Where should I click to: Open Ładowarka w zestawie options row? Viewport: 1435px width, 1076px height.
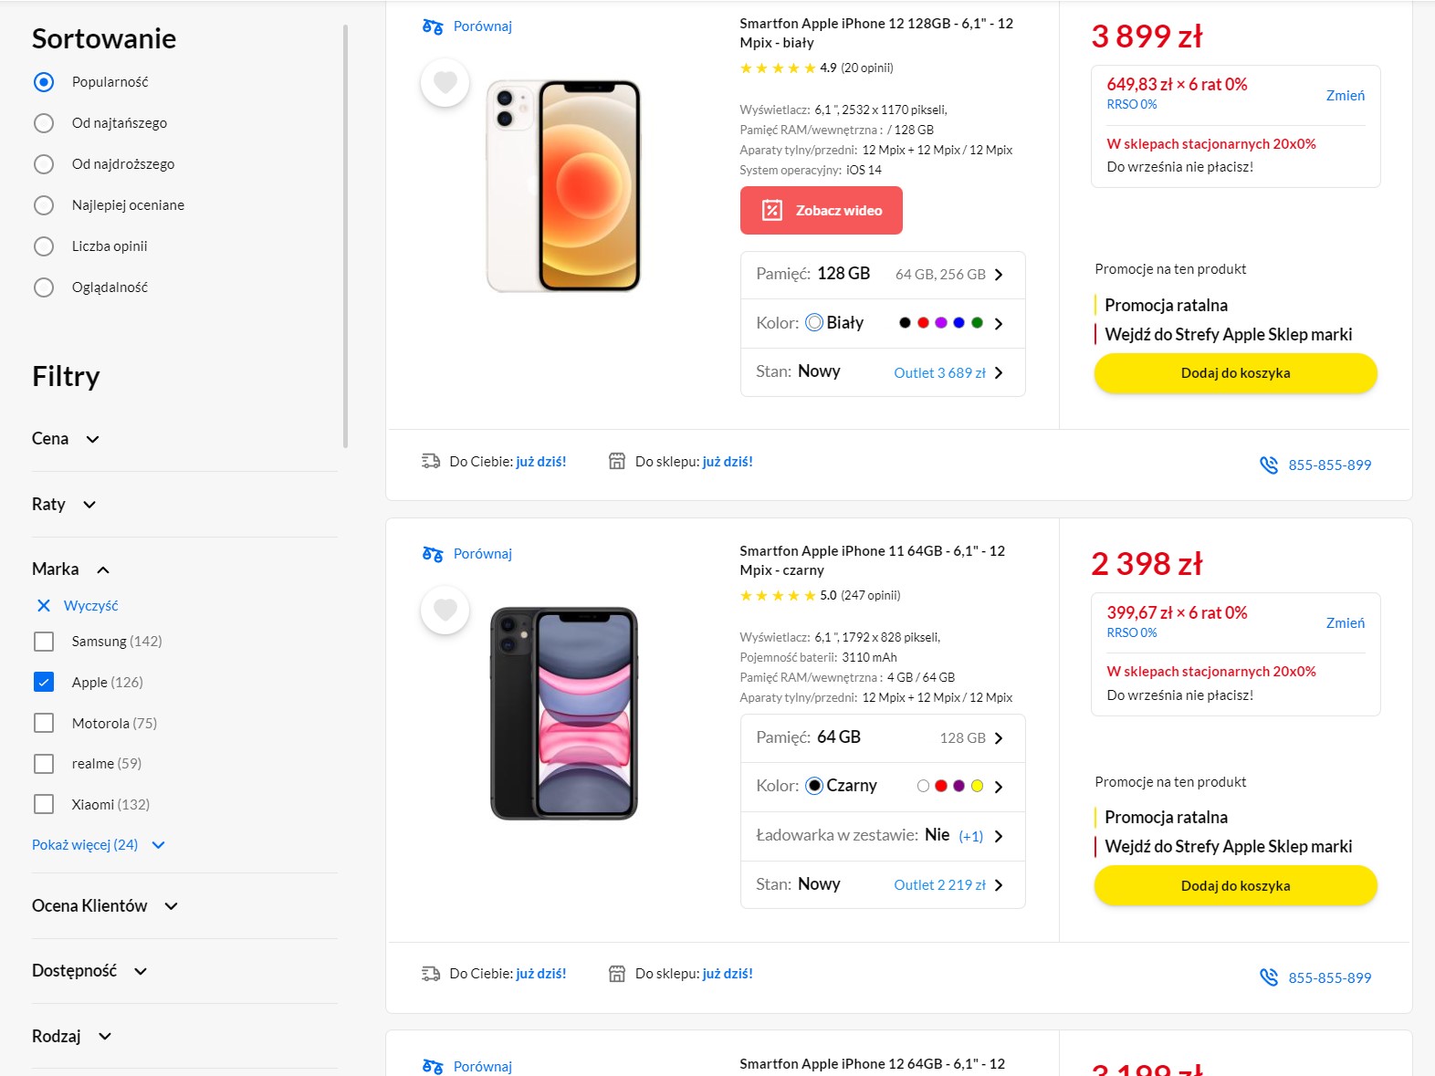(883, 836)
